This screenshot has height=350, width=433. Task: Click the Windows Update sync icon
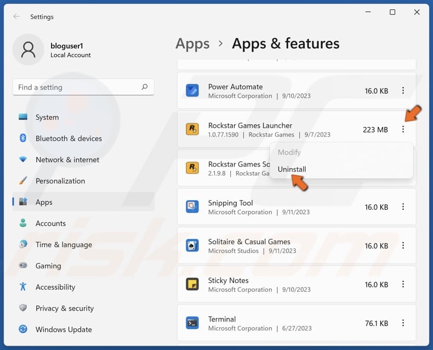(23, 329)
